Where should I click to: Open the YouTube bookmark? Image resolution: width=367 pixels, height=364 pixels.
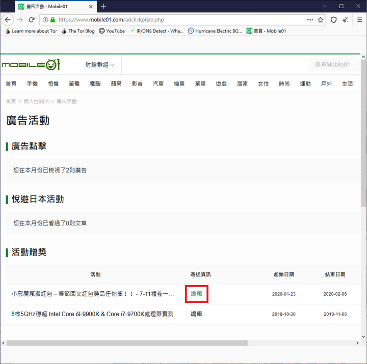pos(112,31)
